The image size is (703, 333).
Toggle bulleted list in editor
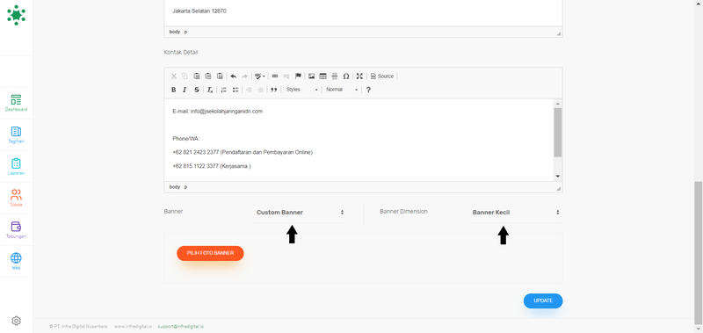click(x=236, y=90)
